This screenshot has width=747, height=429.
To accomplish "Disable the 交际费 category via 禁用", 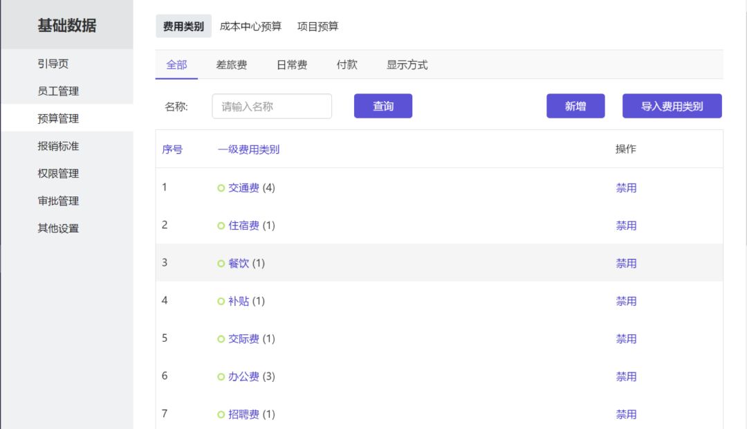I will tap(626, 339).
